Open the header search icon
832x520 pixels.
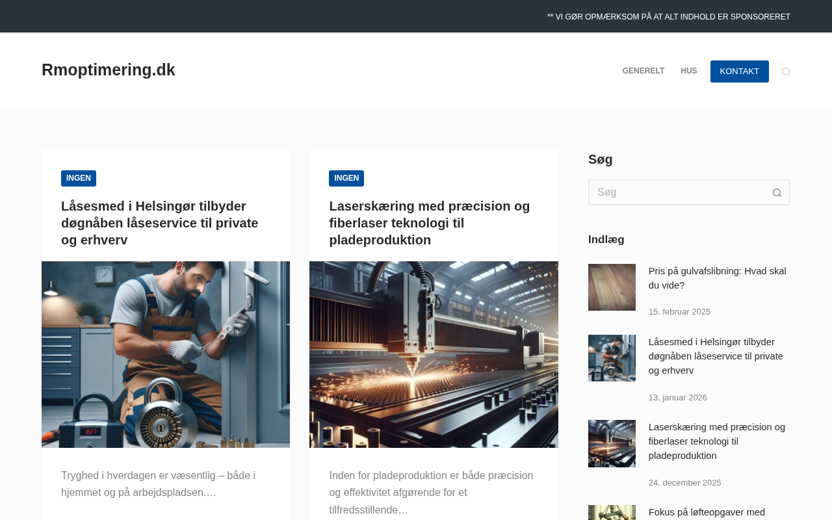[x=786, y=72]
